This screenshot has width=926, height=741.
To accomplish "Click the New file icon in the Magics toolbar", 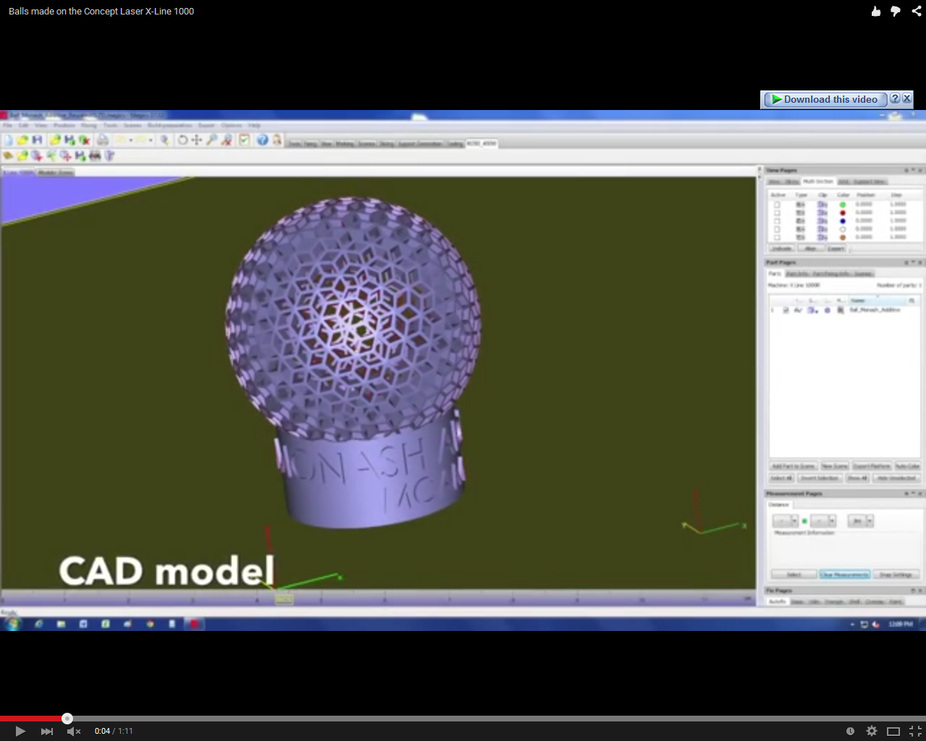I will [x=9, y=140].
